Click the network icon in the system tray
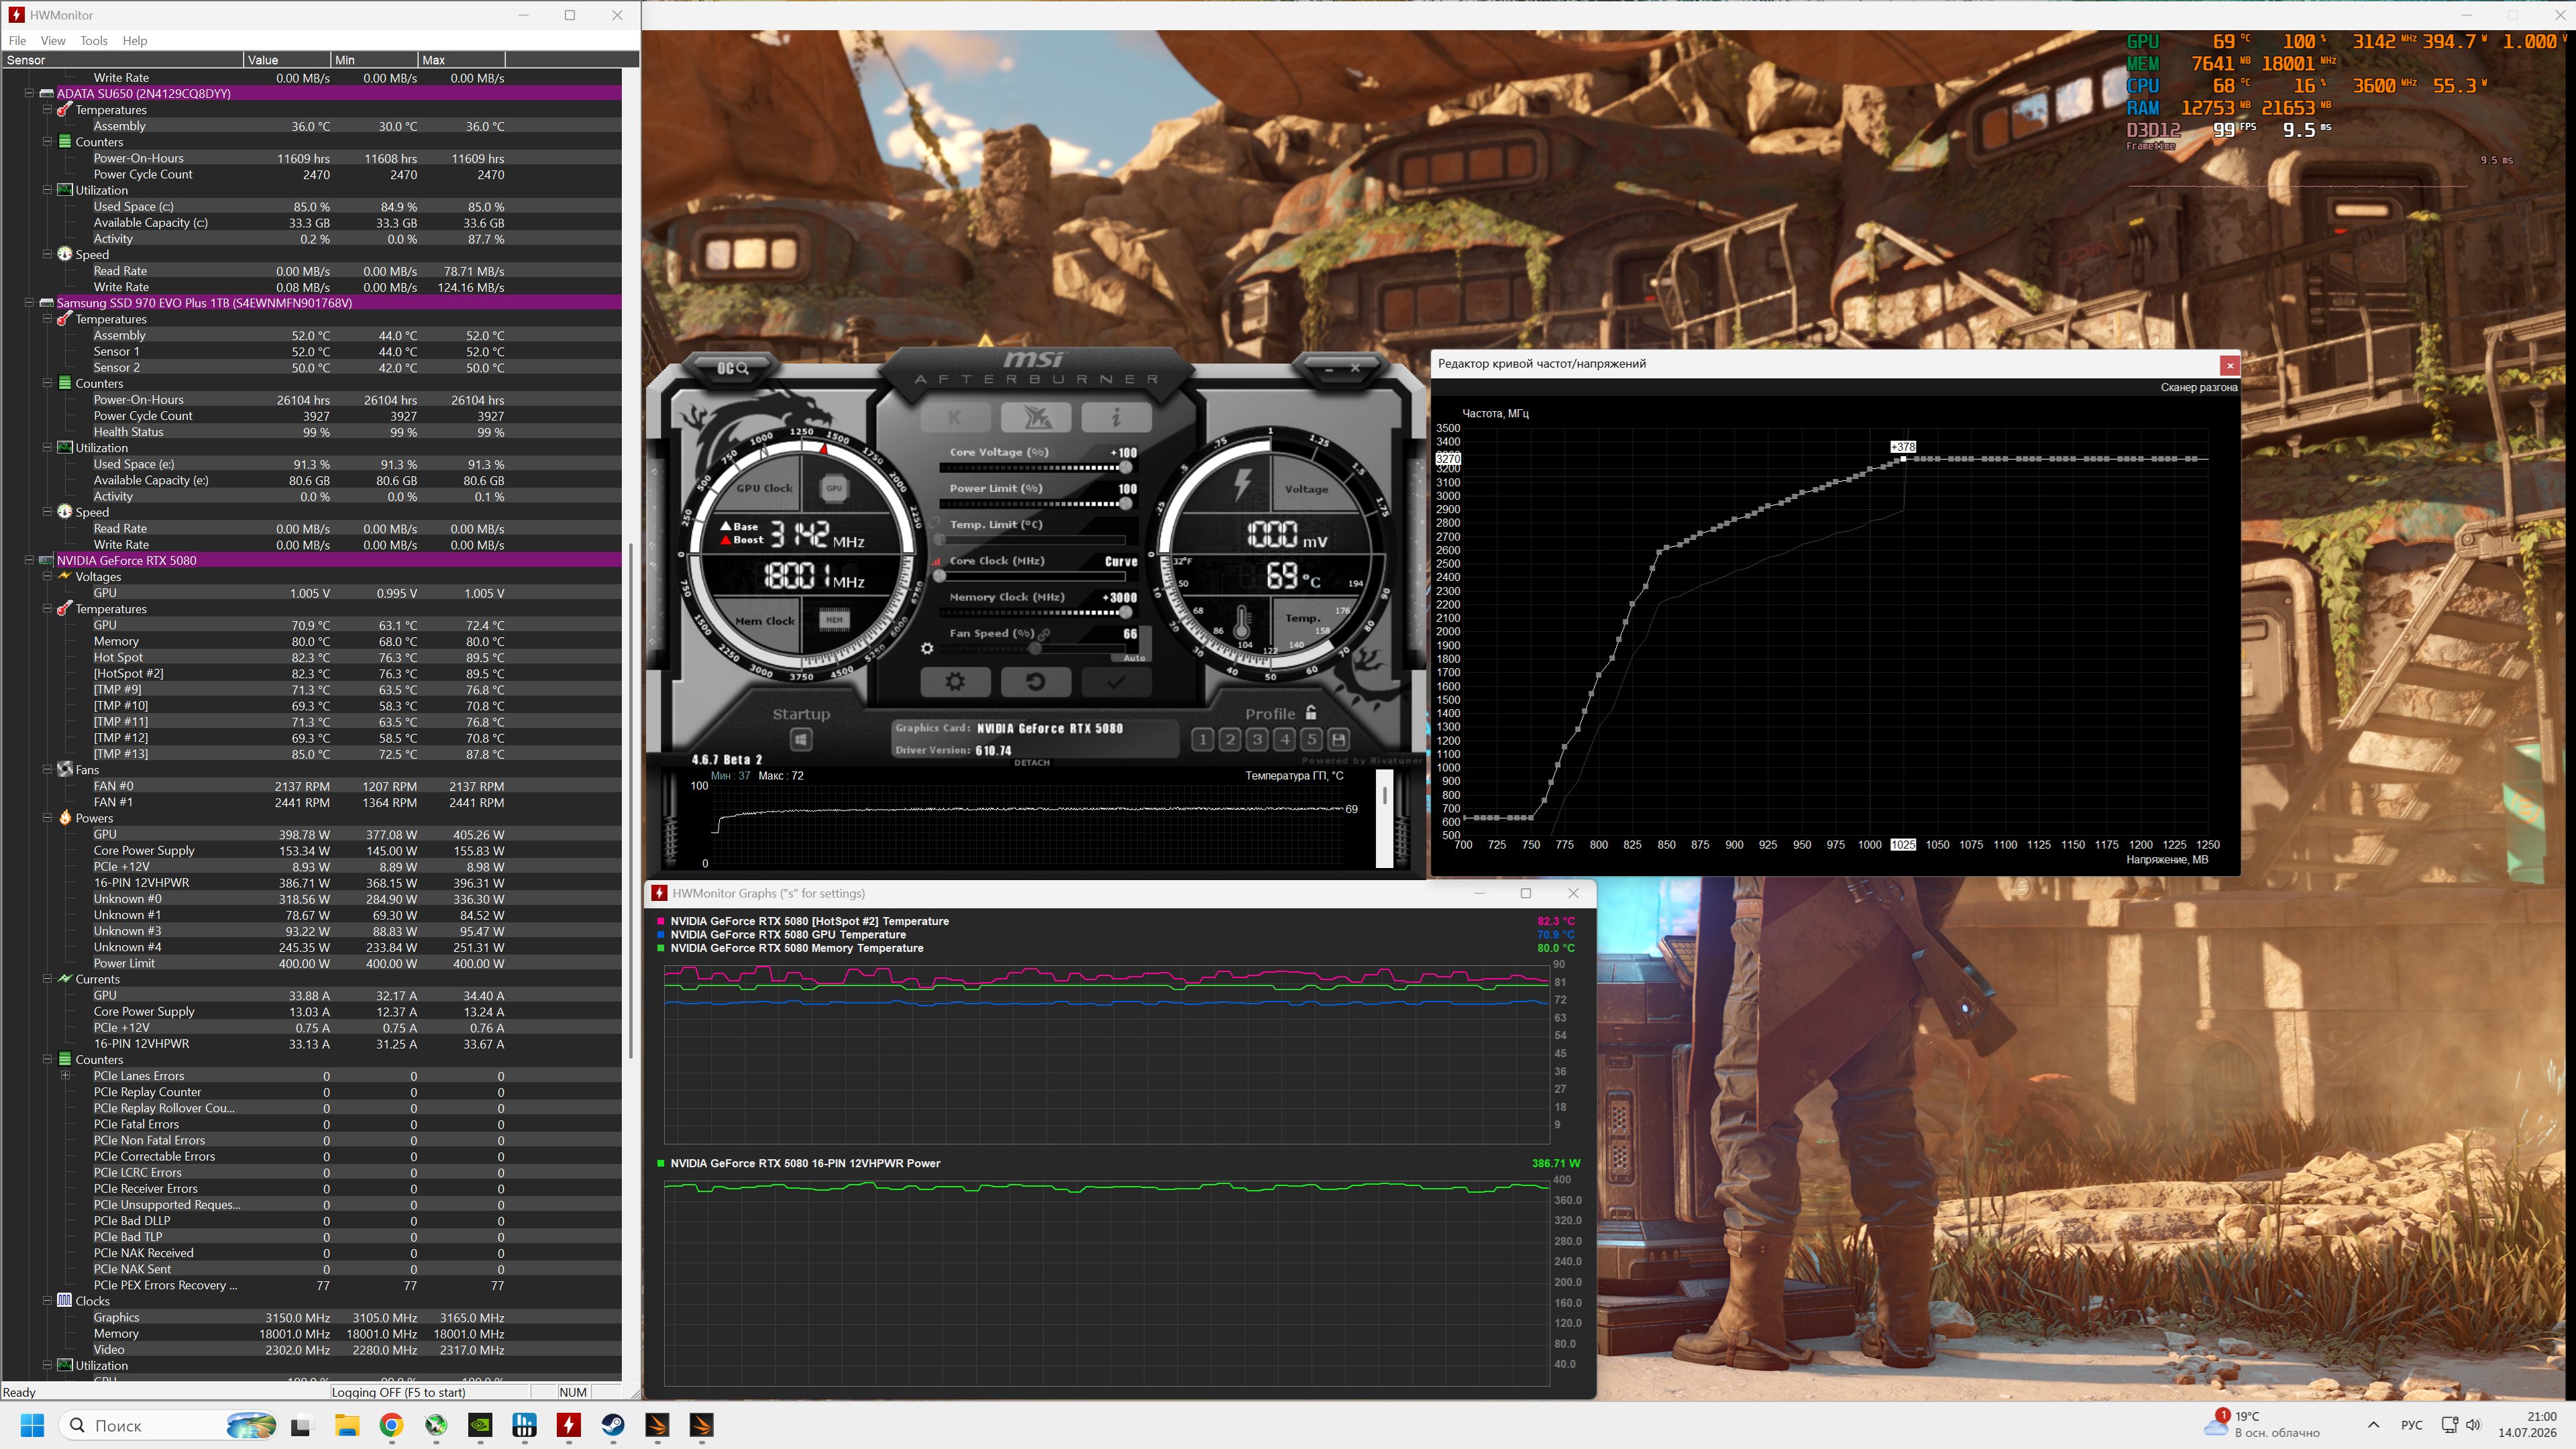Screen dimensions: 2576x1449 [x=2449, y=1424]
